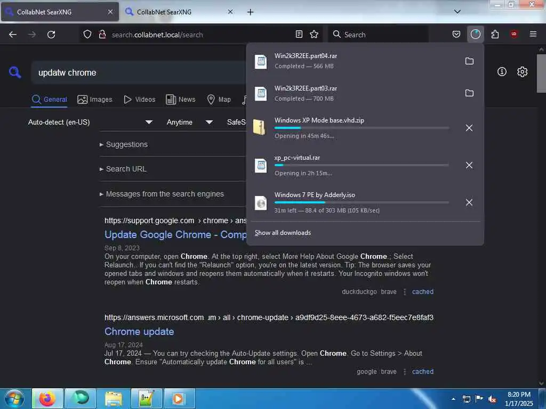
Task: Reload the current page
Action: pos(51,35)
